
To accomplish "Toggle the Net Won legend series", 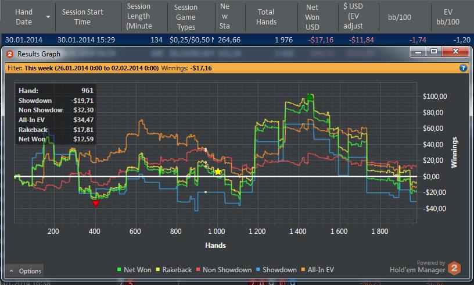I will click(134, 269).
